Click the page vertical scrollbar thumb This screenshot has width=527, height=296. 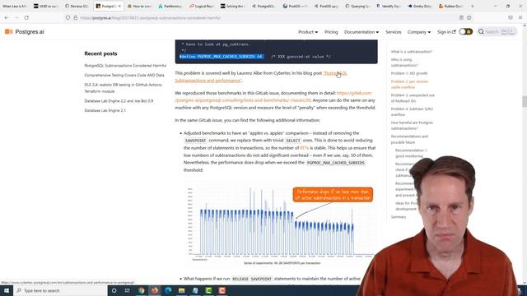pos(525,101)
